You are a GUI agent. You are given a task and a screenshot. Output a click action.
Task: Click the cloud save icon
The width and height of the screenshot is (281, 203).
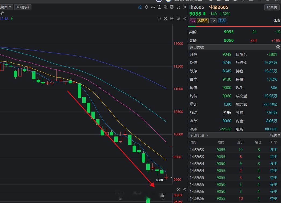point(153,7)
